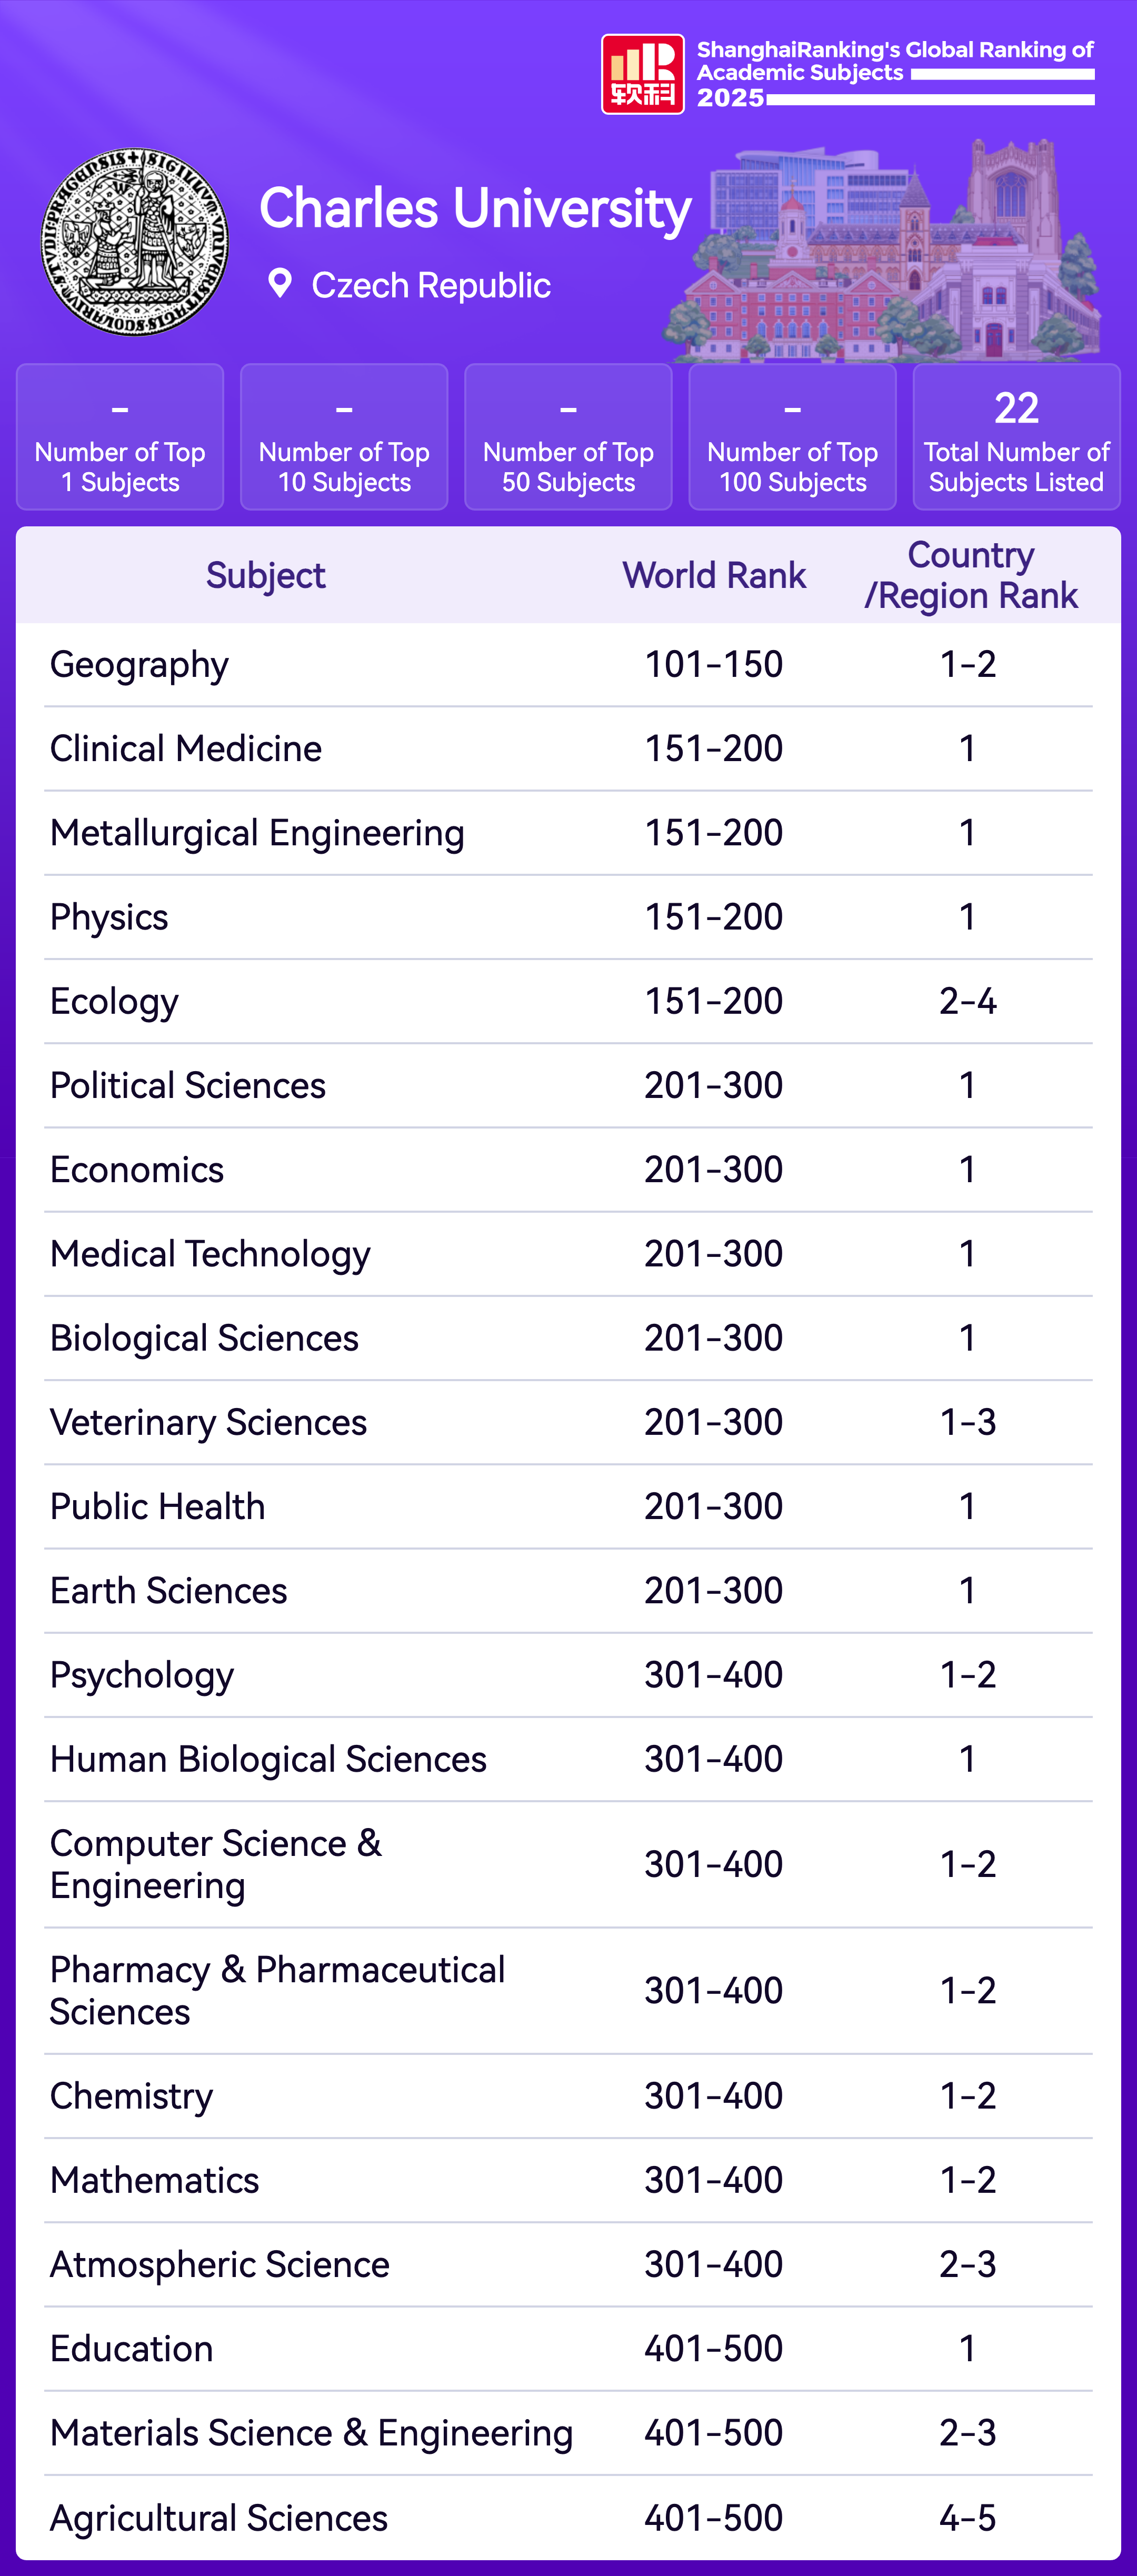This screenshot has height=2576, width=1137.
Task: Click the location pin icon
Action: point(280,284)
